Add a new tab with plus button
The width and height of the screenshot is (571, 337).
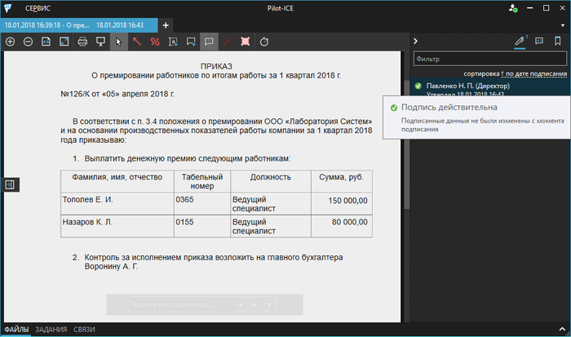166,24
